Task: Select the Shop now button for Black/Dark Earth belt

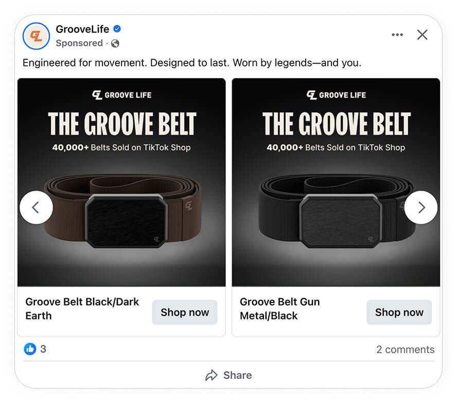Action: (184, 312)
